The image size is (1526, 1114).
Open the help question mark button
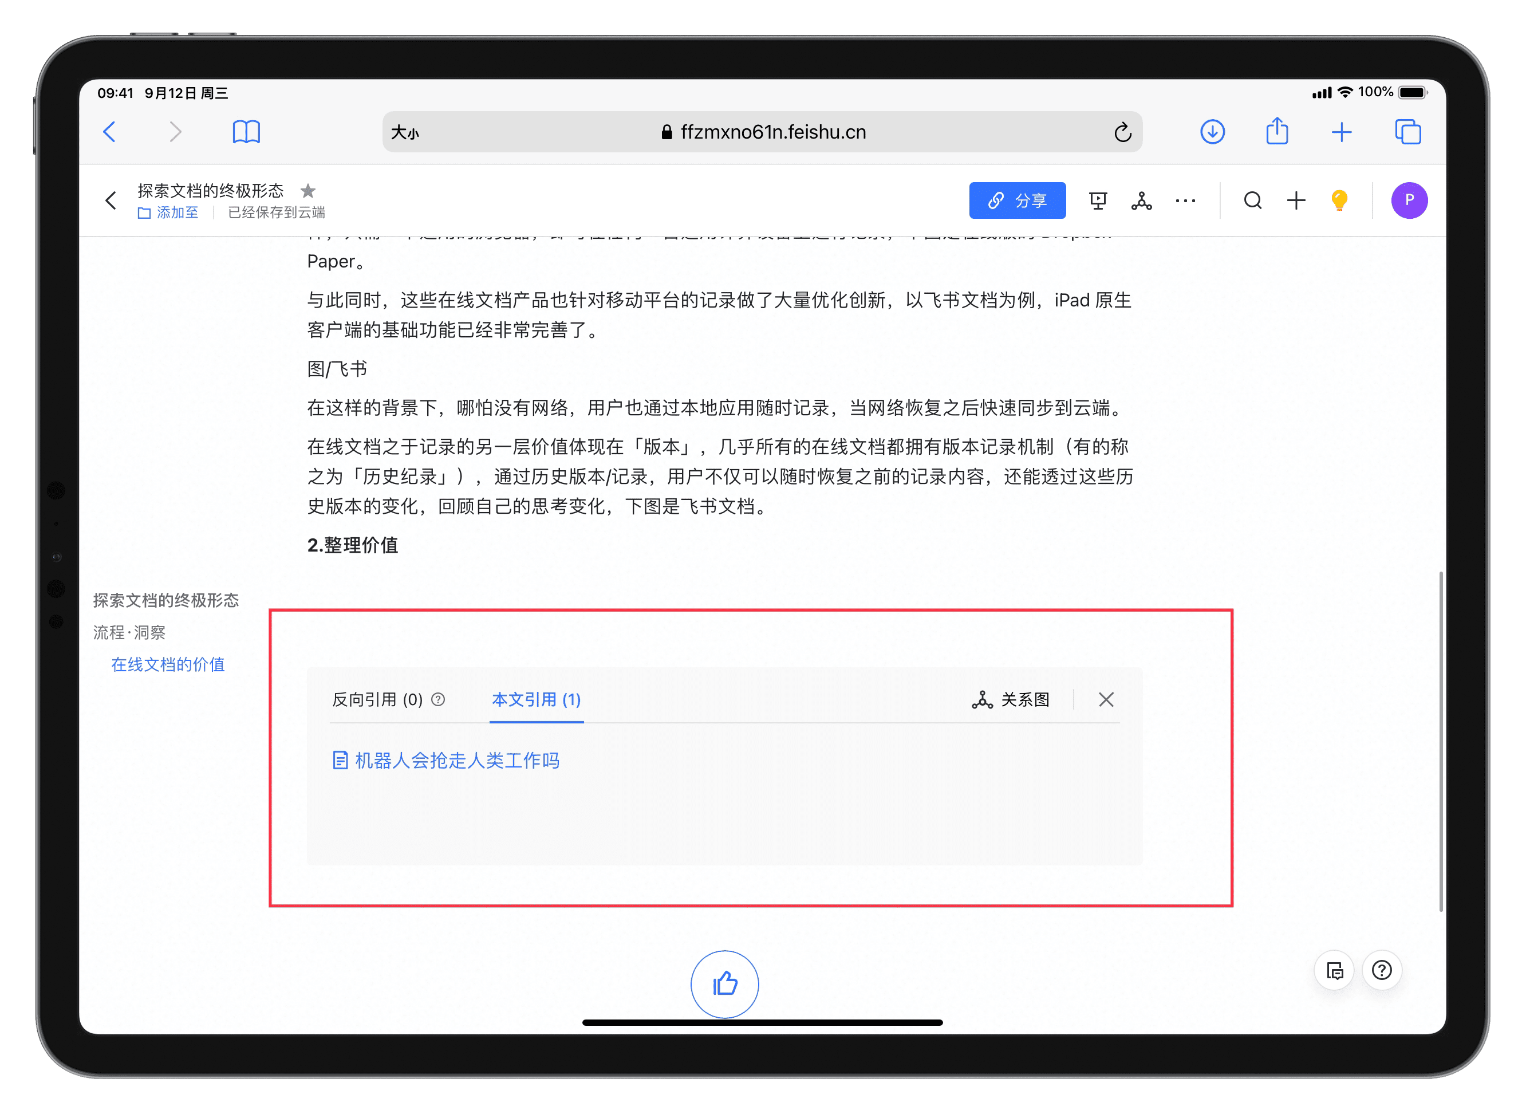(x=1382, y=970)
